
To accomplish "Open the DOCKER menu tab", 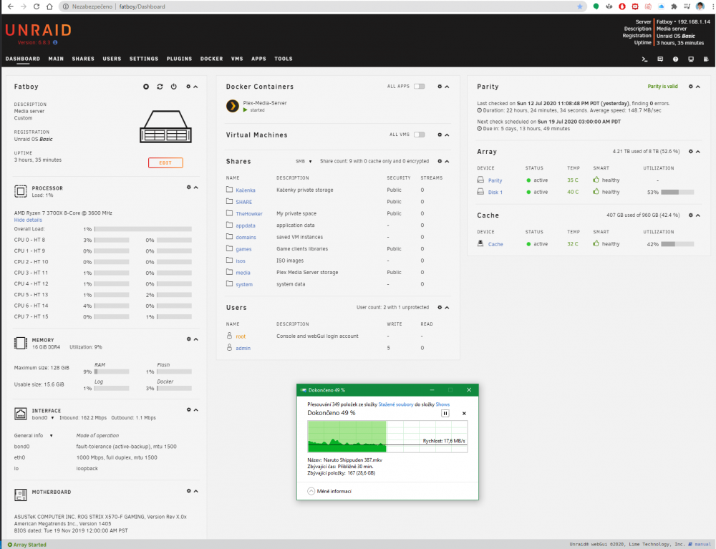I will (211, 59).
